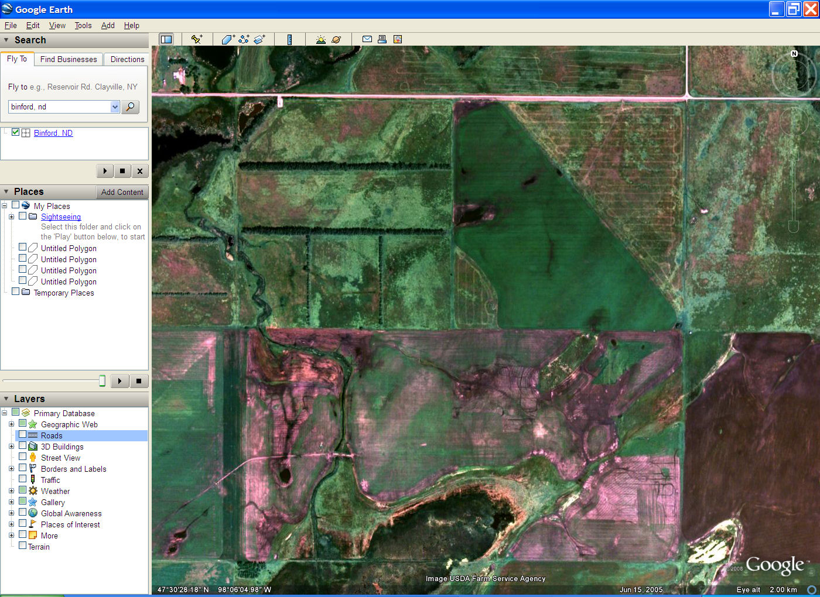This screenshot has width=820, height=597.
Task: Click the Jun 15, 2005 imagery date
Action: pos(641,589)
